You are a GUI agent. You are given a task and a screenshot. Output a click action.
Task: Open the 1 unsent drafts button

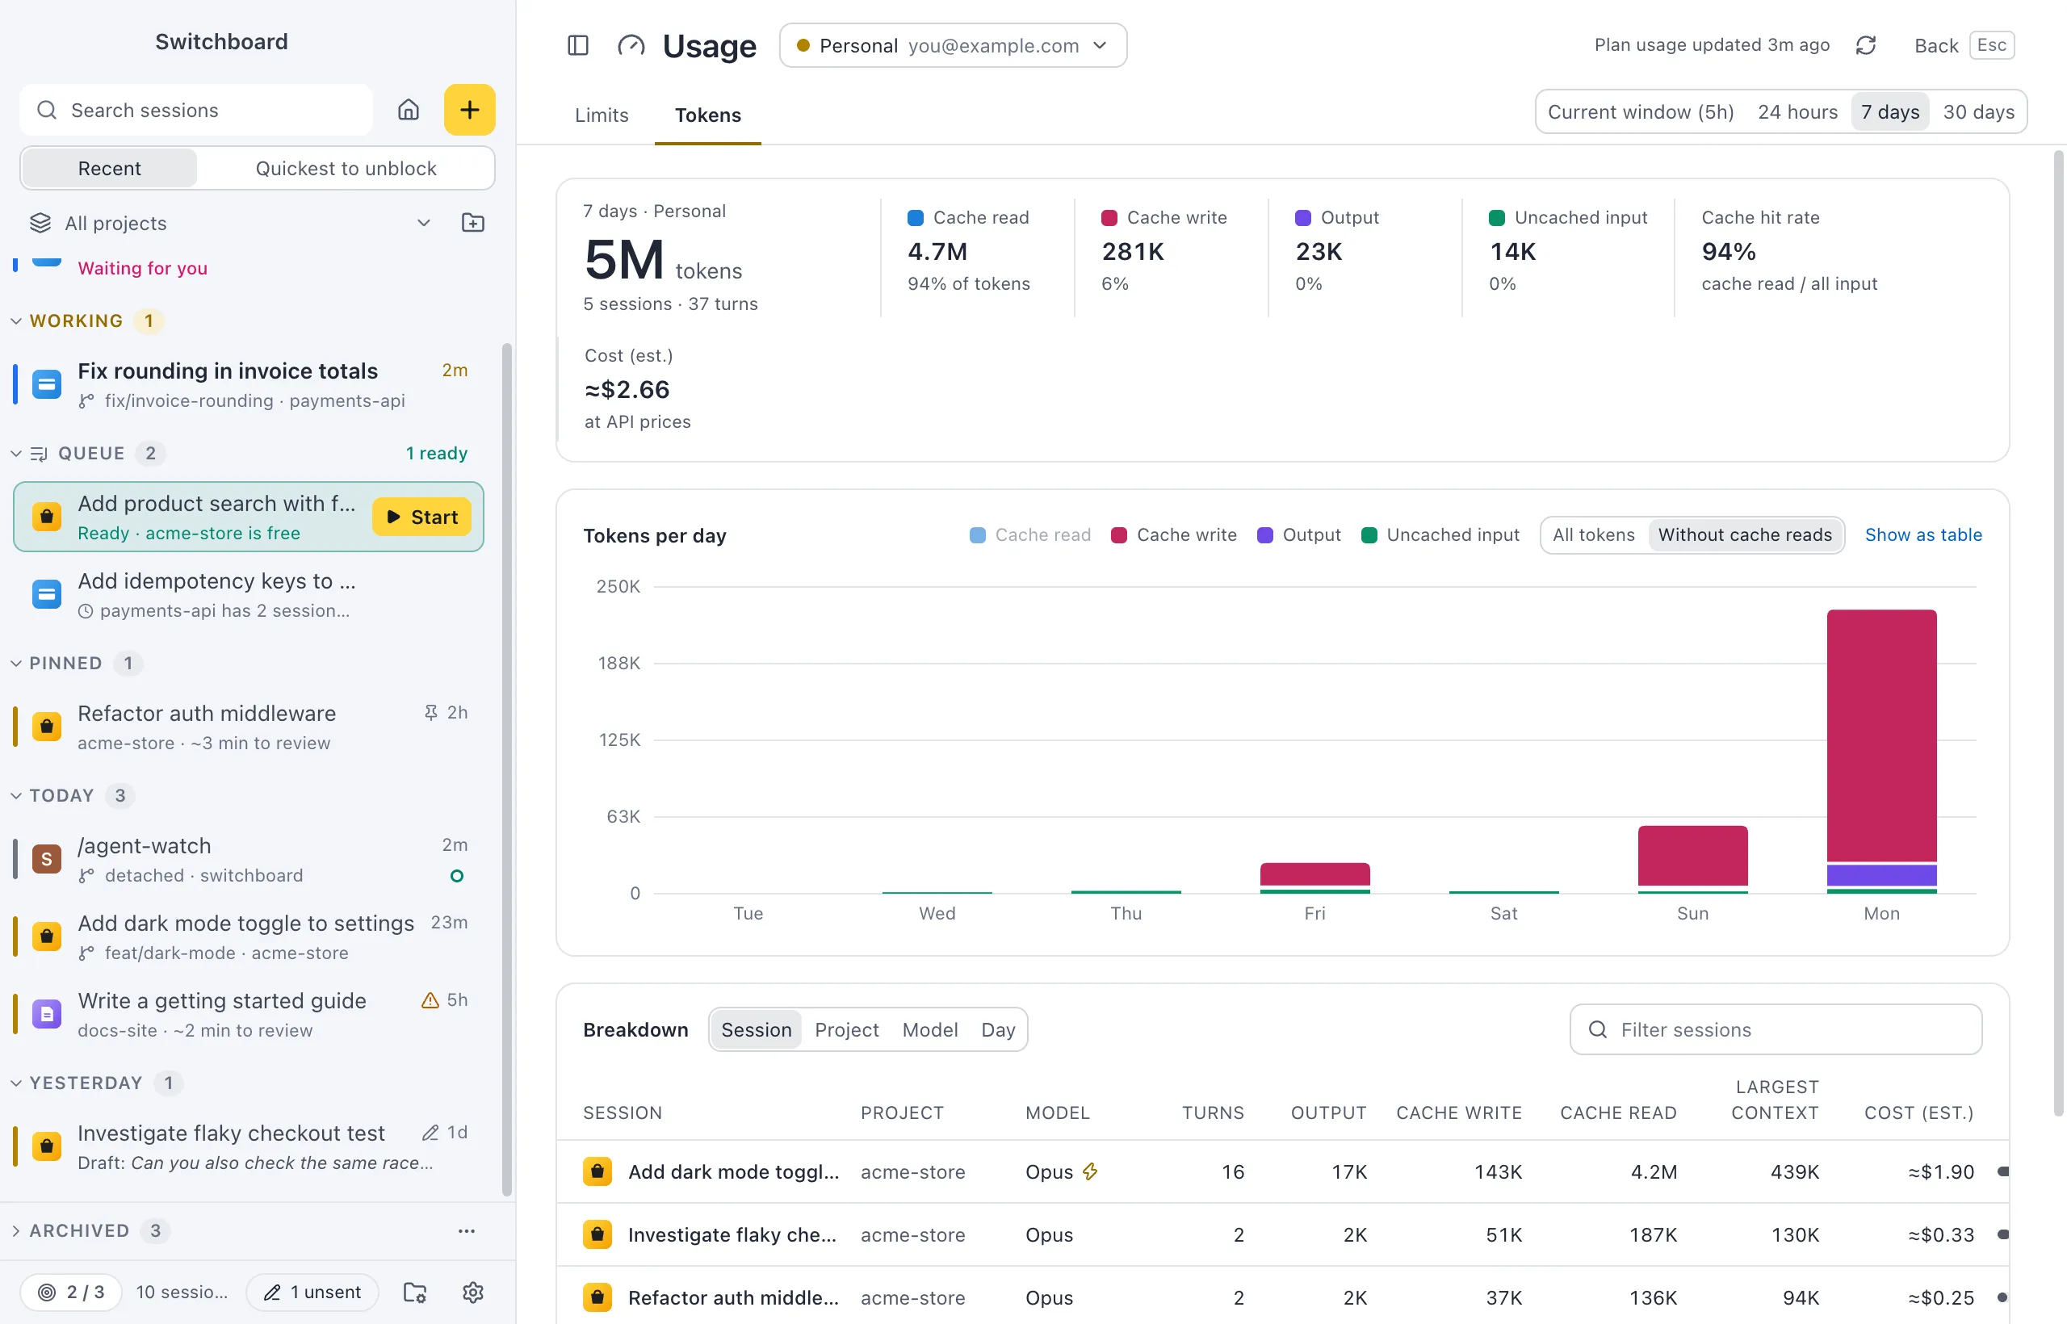point(312,1293)
